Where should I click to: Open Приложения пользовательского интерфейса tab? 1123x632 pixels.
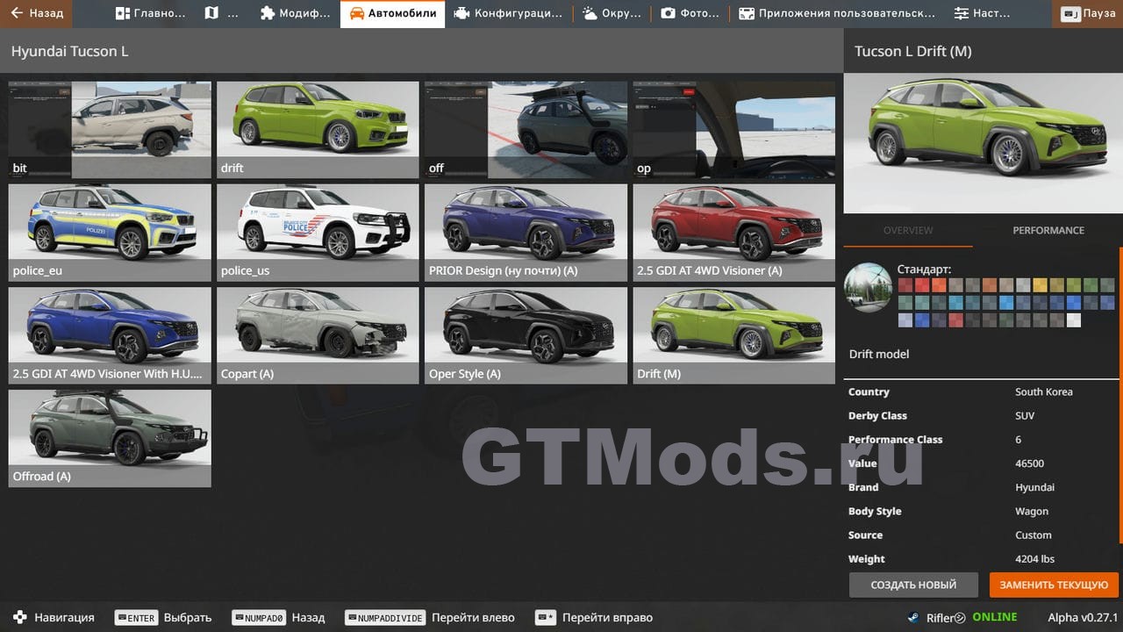point(836,14)
